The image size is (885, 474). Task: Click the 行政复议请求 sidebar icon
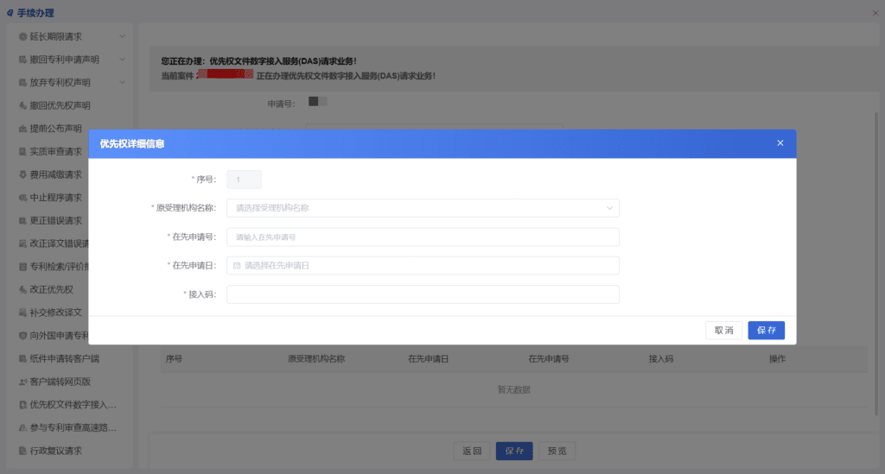(22, 451)
